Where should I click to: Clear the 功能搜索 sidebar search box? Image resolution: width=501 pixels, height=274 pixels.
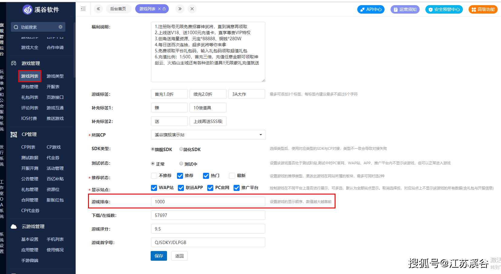coord(61,27)
